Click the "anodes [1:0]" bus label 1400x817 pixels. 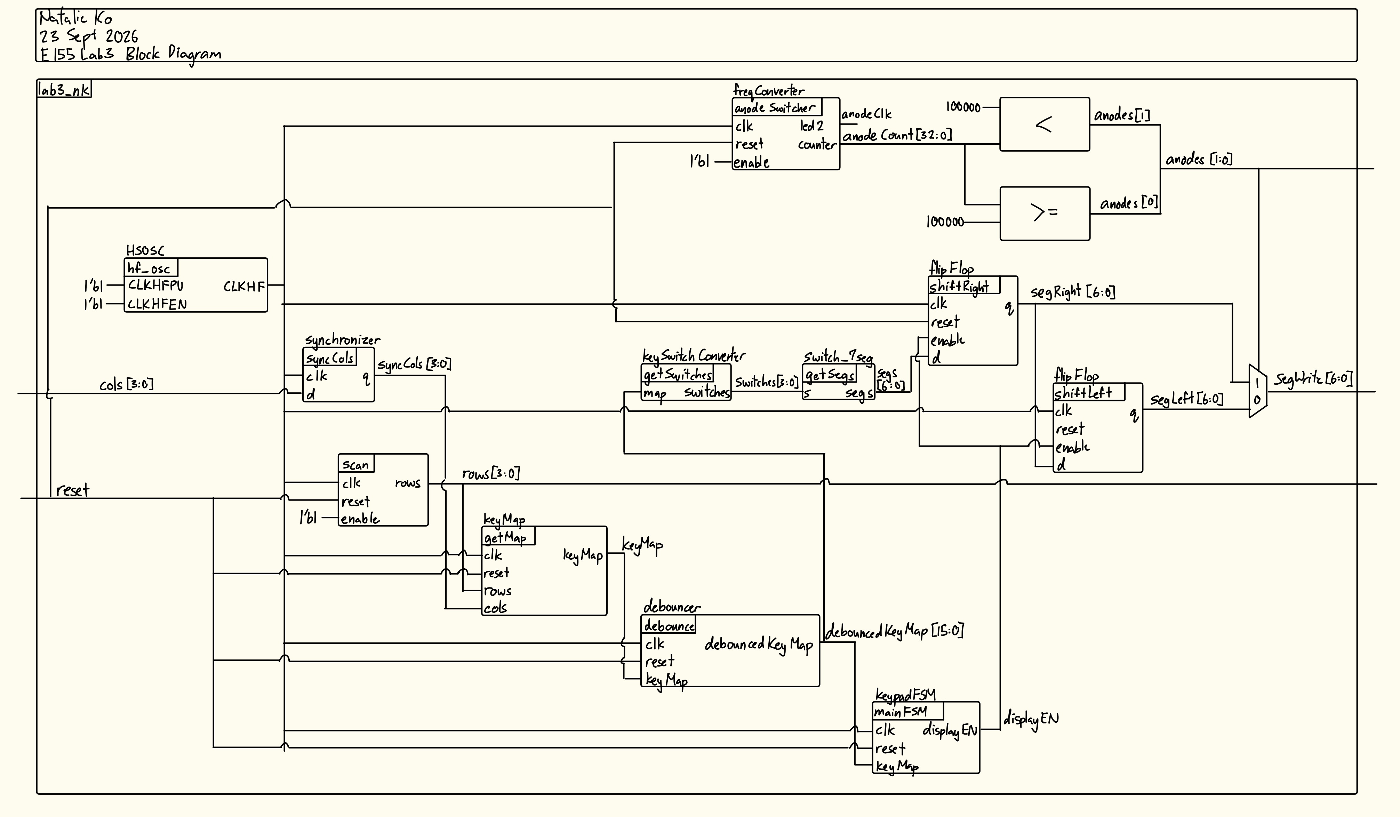pos(1199,159)
